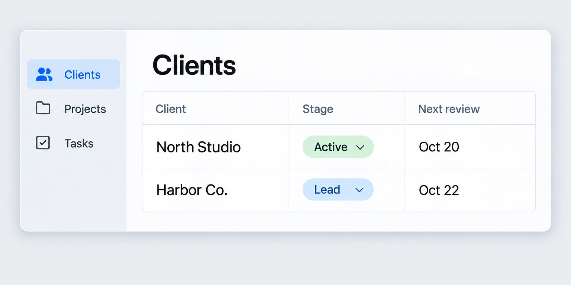
Task: Click the Oct 20 review date
Action: point(439,147)
